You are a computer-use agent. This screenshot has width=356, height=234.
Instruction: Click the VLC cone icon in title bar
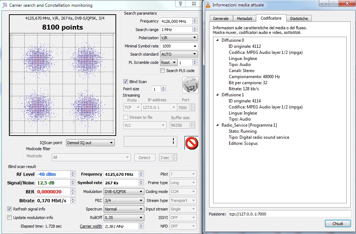pyautogui.click(x=208, y=5)
